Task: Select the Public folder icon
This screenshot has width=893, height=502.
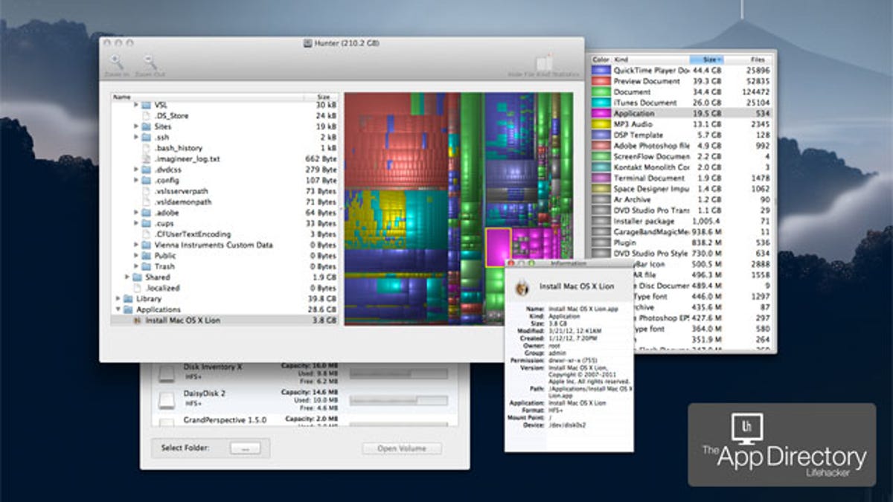Action: 146,256
